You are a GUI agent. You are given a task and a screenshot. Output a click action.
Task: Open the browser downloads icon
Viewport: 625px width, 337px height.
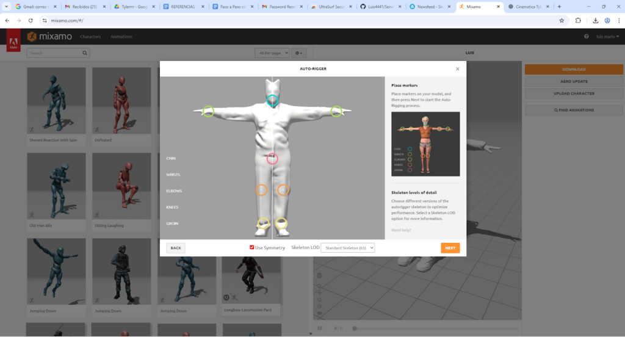coord(596,20)
